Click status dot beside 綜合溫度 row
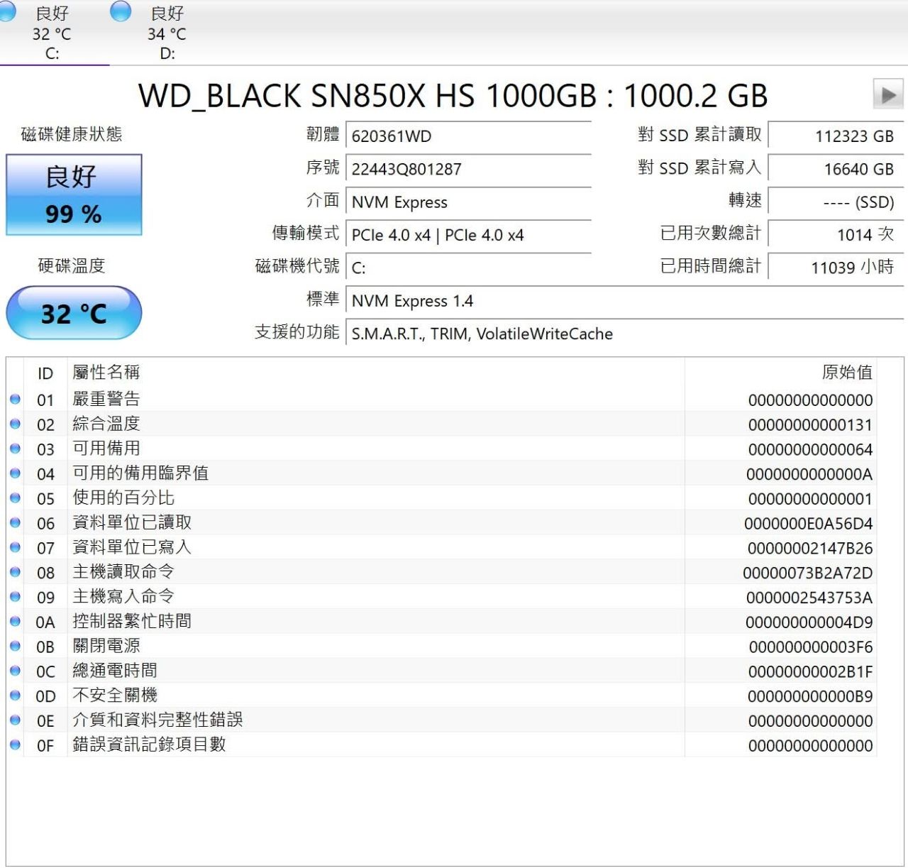This screenshot has width=908, height=868. [15, 424]
